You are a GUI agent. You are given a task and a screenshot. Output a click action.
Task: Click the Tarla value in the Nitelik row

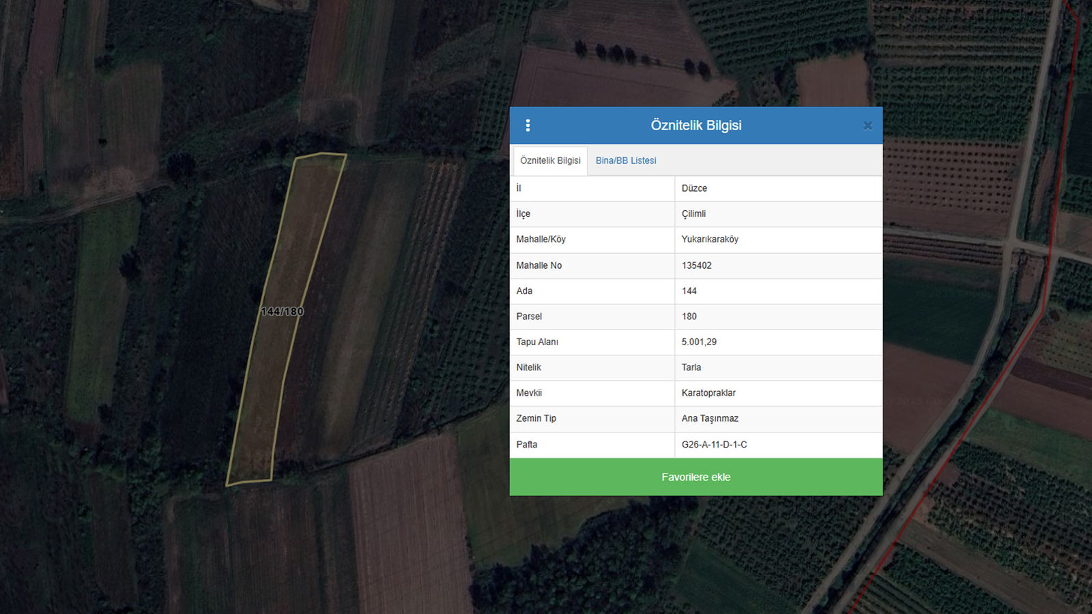(x=691, y=368)
